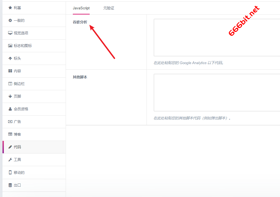The image size is (280, 197).
Task: Click into the 其他脚本 code textarea
Action: [217, 93]
